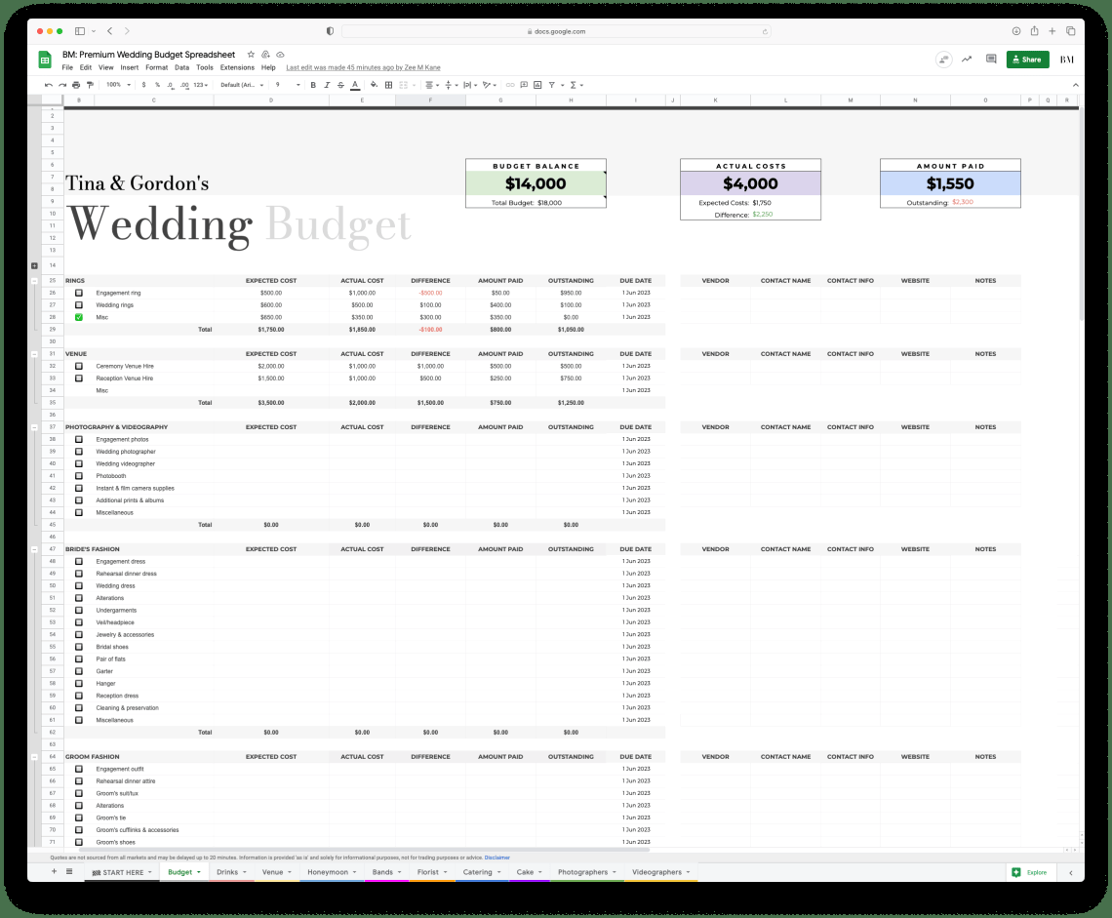Click the format as percent icon

(x=156, y=85)
